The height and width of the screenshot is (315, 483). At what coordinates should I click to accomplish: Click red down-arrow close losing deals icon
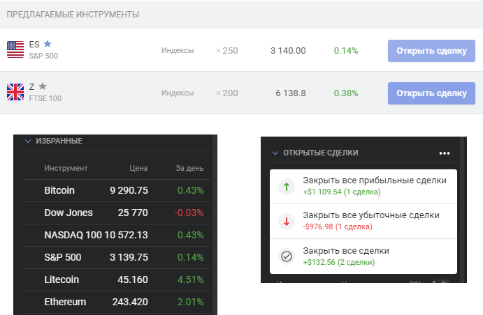pyautogui.click(x=286, y=222)
